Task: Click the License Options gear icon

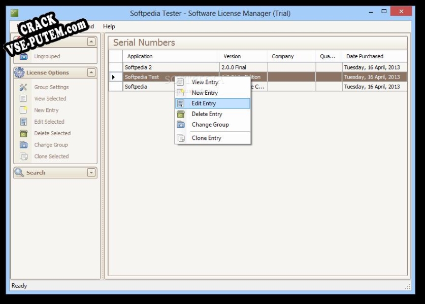Action: point(19,72)
